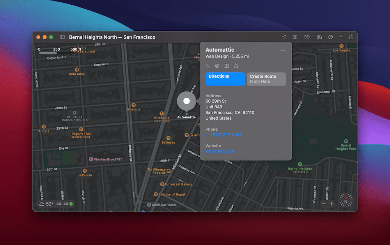Click the Directions button

[x=225, y=79]
